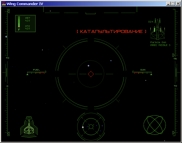182x143 pixels.
Task: Click the circular radar scope
Action: pyautogui.click(x=91, y=127)
